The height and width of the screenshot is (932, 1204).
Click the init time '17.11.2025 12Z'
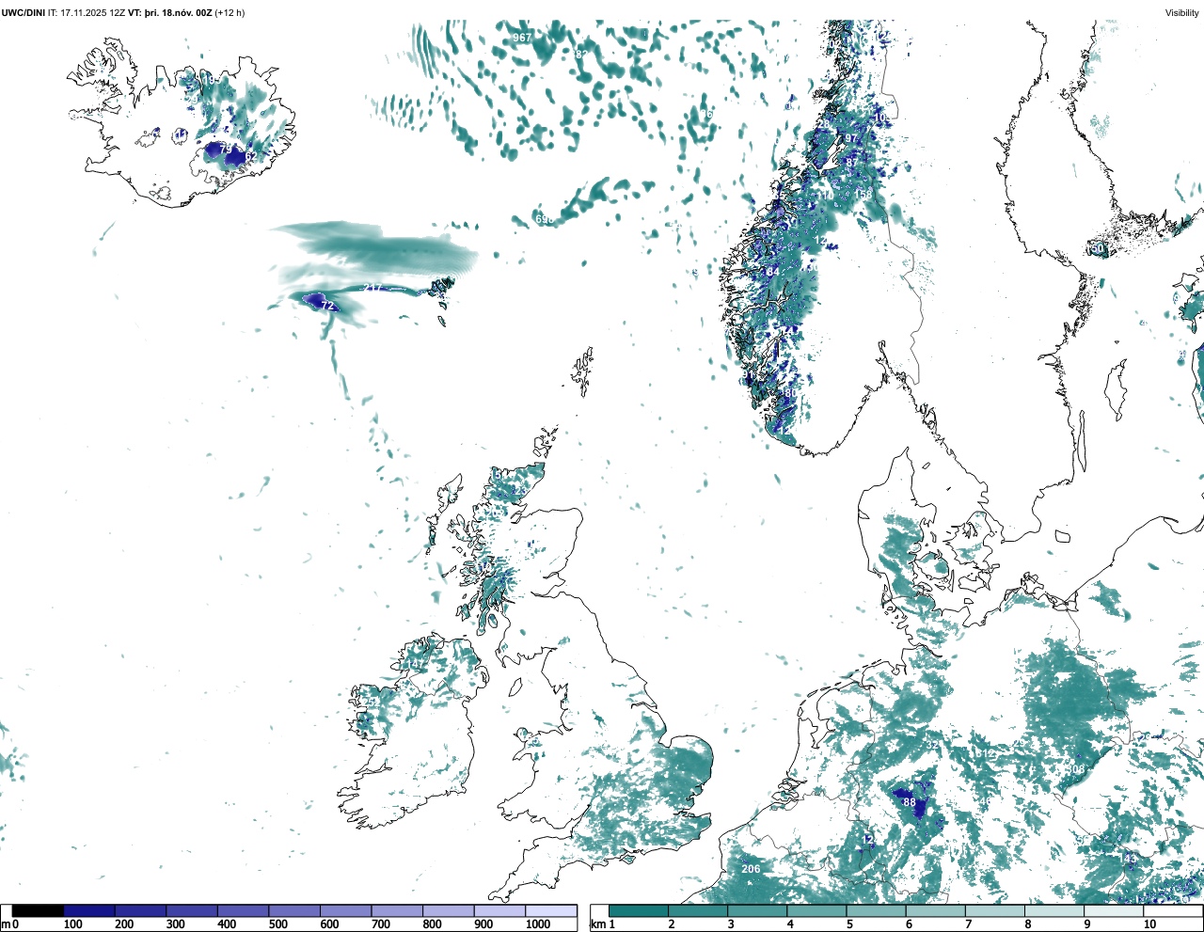[x=92, y=12]
